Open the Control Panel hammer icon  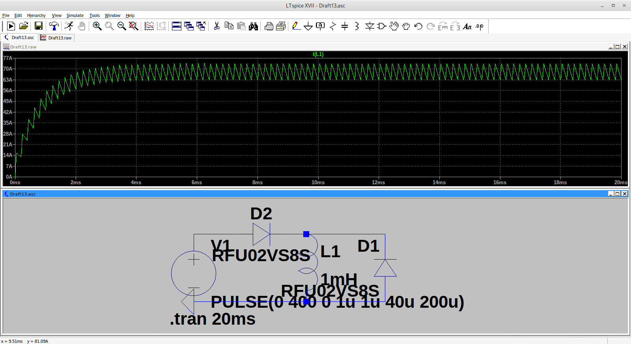(54, 26)
